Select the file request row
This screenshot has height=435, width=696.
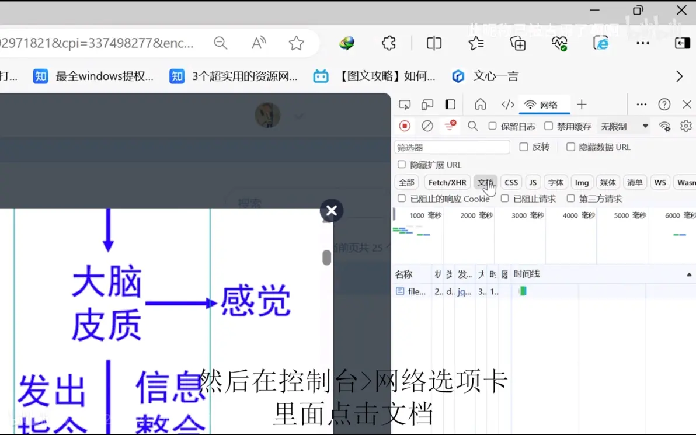pos(544,291)
